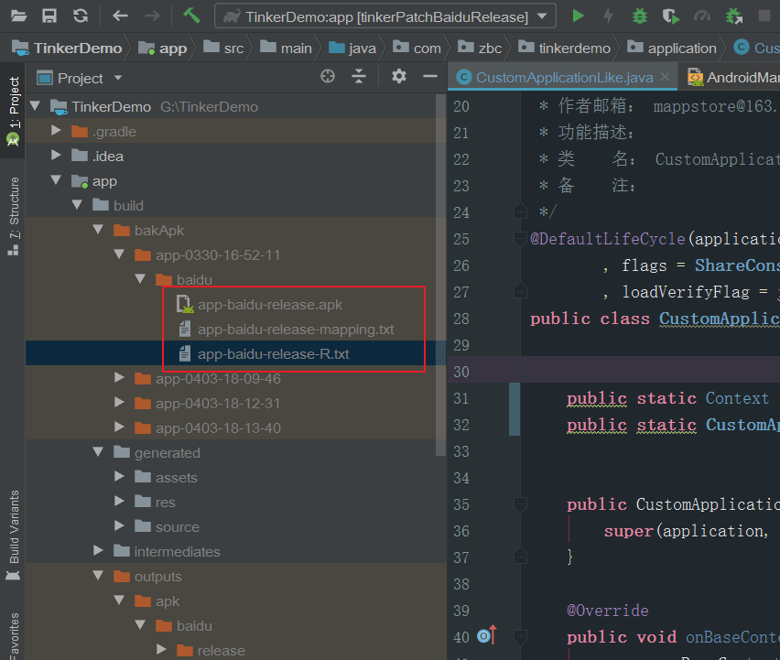The image size is (780, 660).
Task: Expand the app-0403-18-09-46 folder
Action: coord(119,378)
